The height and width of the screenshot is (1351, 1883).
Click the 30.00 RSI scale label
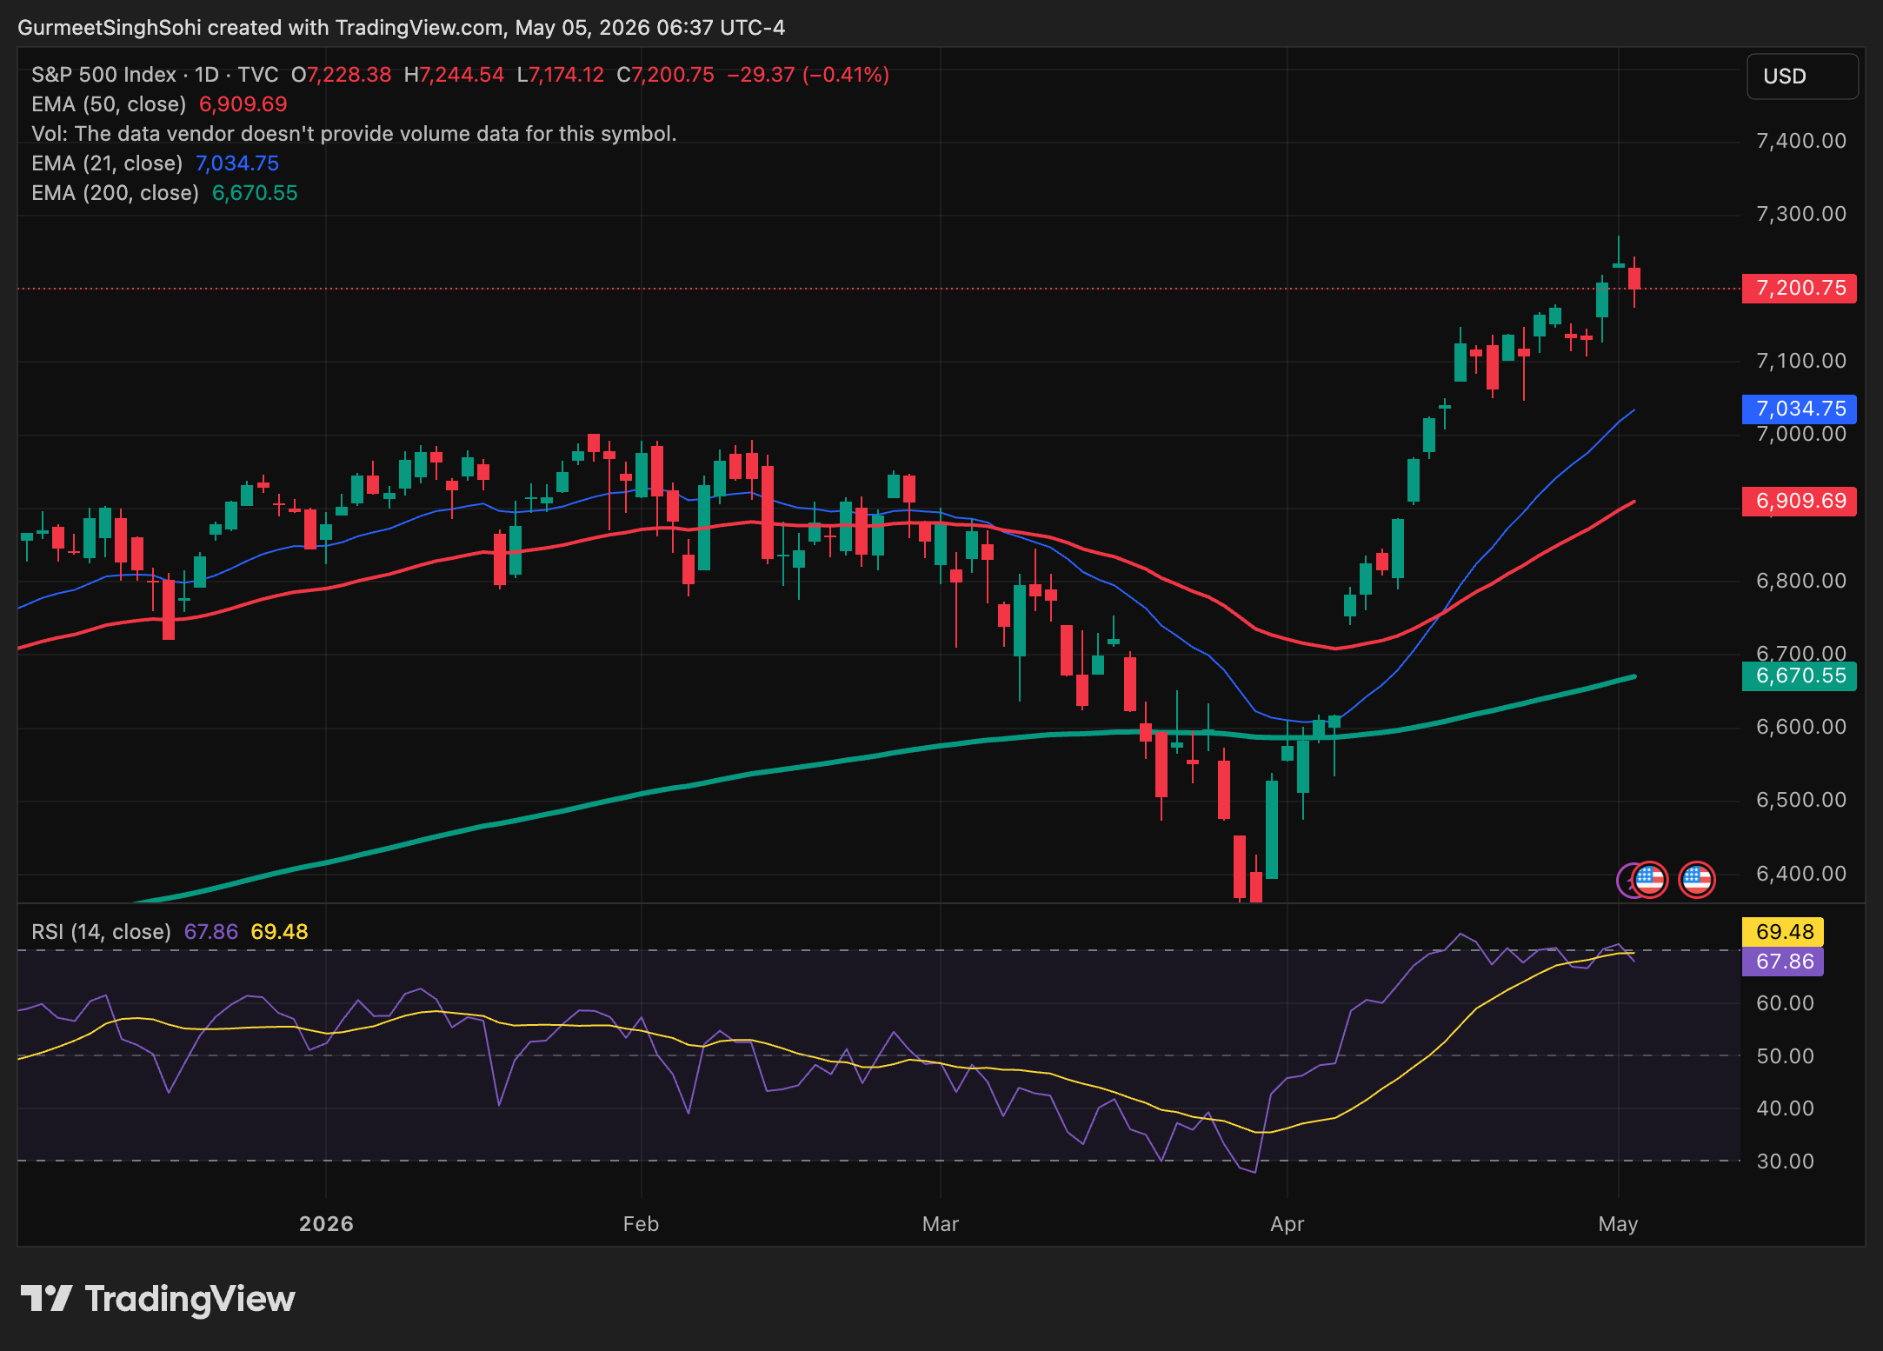coord(1786,1161)
